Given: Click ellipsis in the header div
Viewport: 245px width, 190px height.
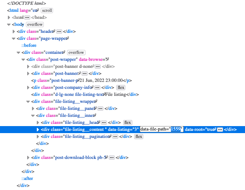Looking at the screenshot, I should click(59, 32).
